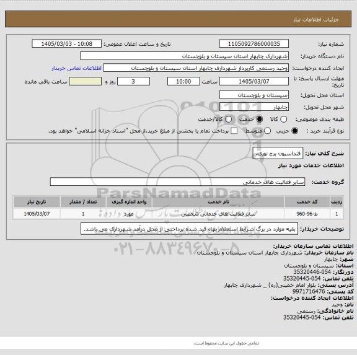The height and width of the screenshot is (355, 357).
Task: Click the first name وحید in requester info
Action: pyautogui.click(x=337, y=304)
